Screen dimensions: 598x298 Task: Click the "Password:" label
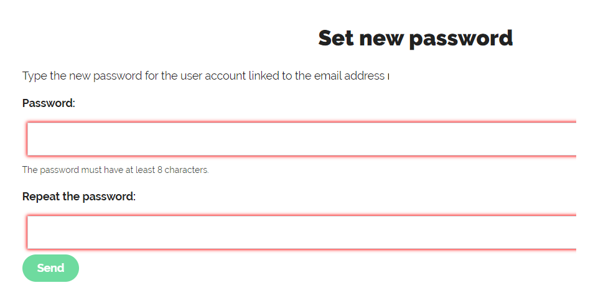click(49, 103)
